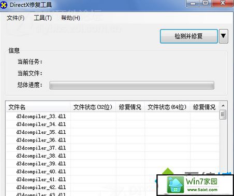Click the first 修复情况 column header after 32位

pos(130,107)
